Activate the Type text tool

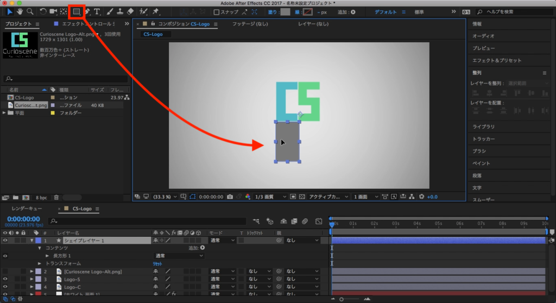pyautogui.click(x=97, y=11)
